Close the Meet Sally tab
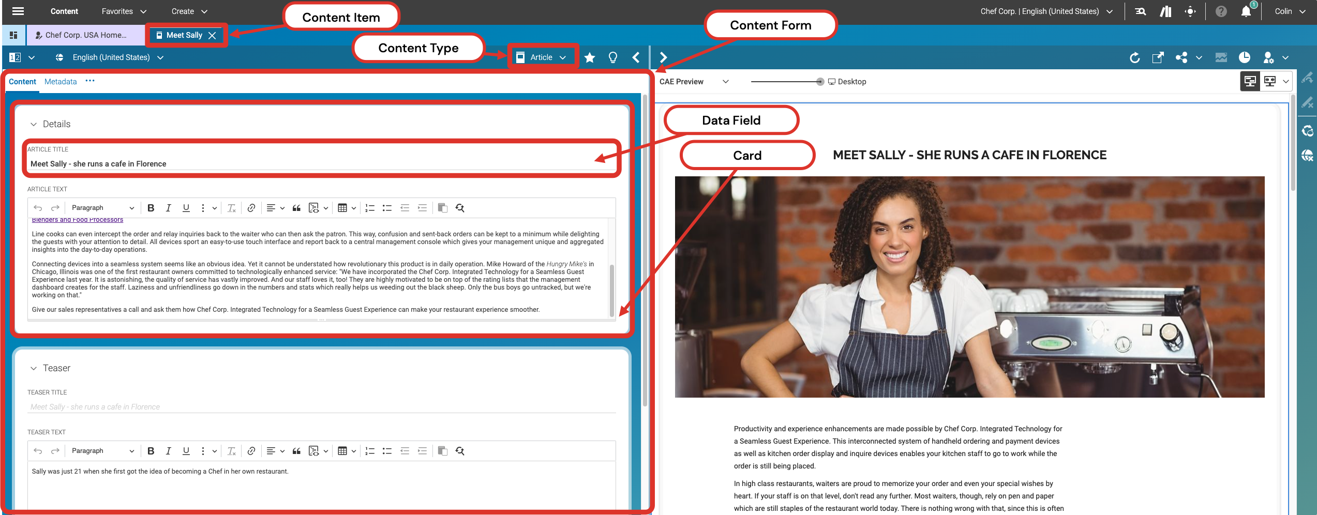1317x515 pixels. point(212,35)
